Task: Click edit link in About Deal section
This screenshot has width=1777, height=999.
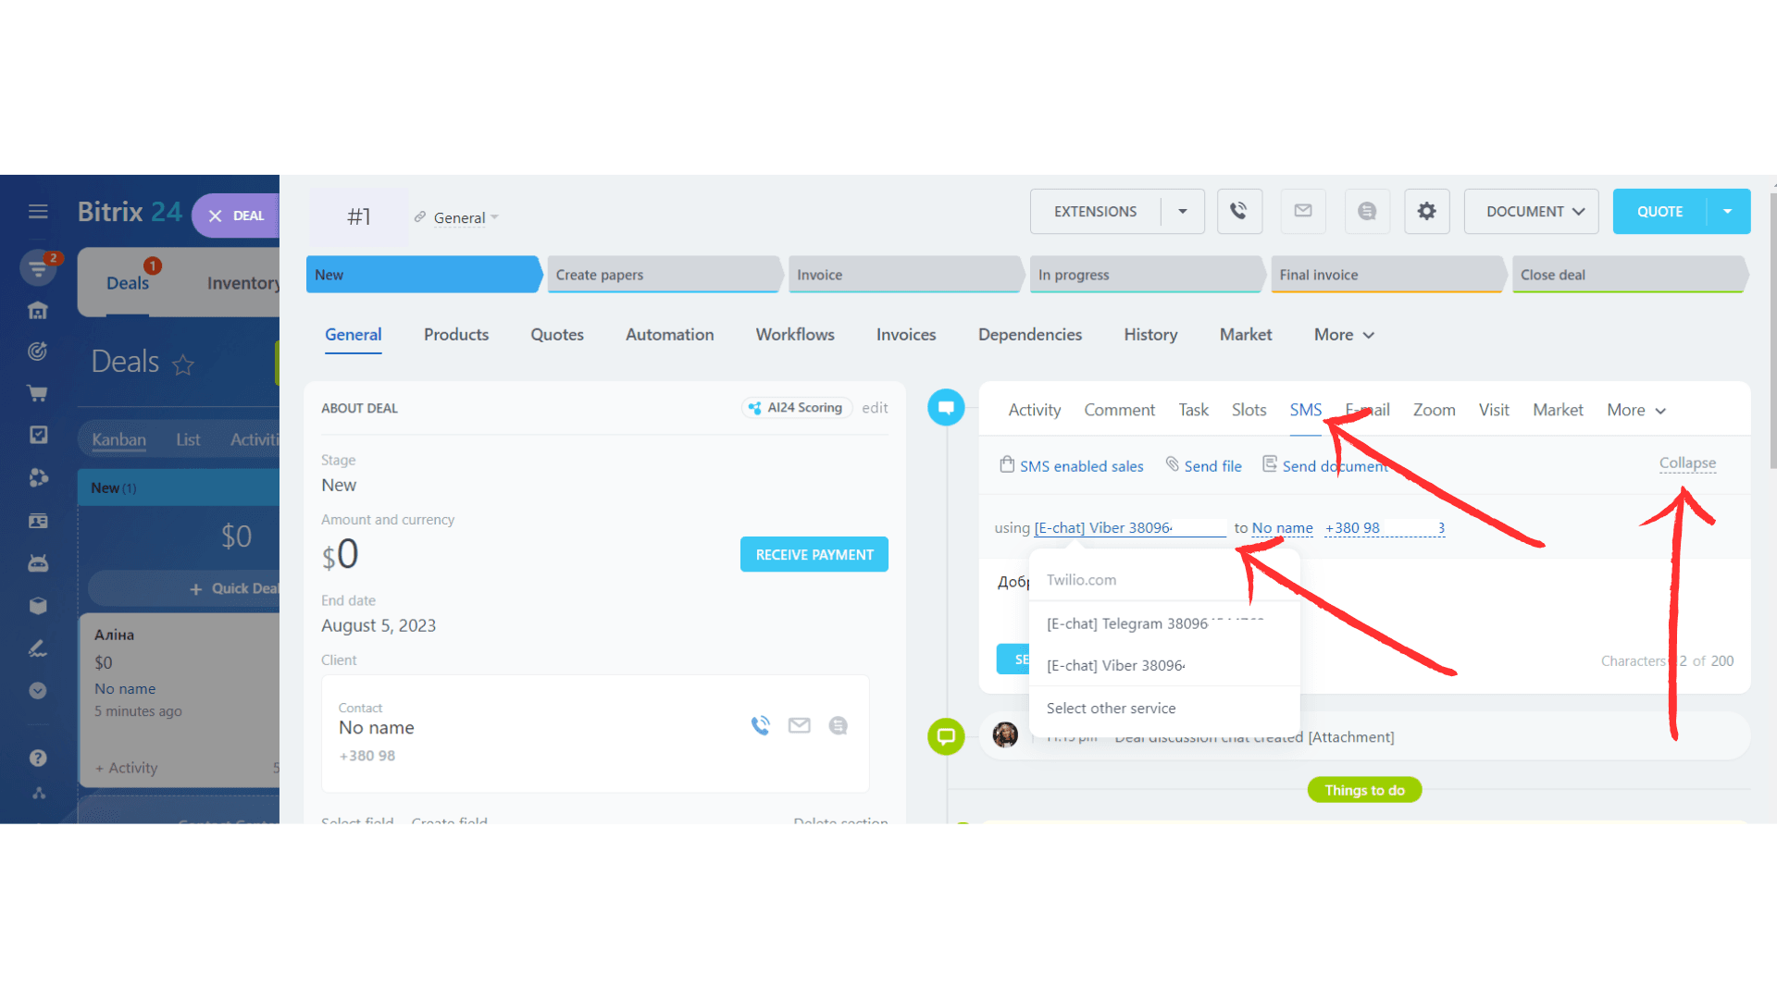Action: point(875,408)
